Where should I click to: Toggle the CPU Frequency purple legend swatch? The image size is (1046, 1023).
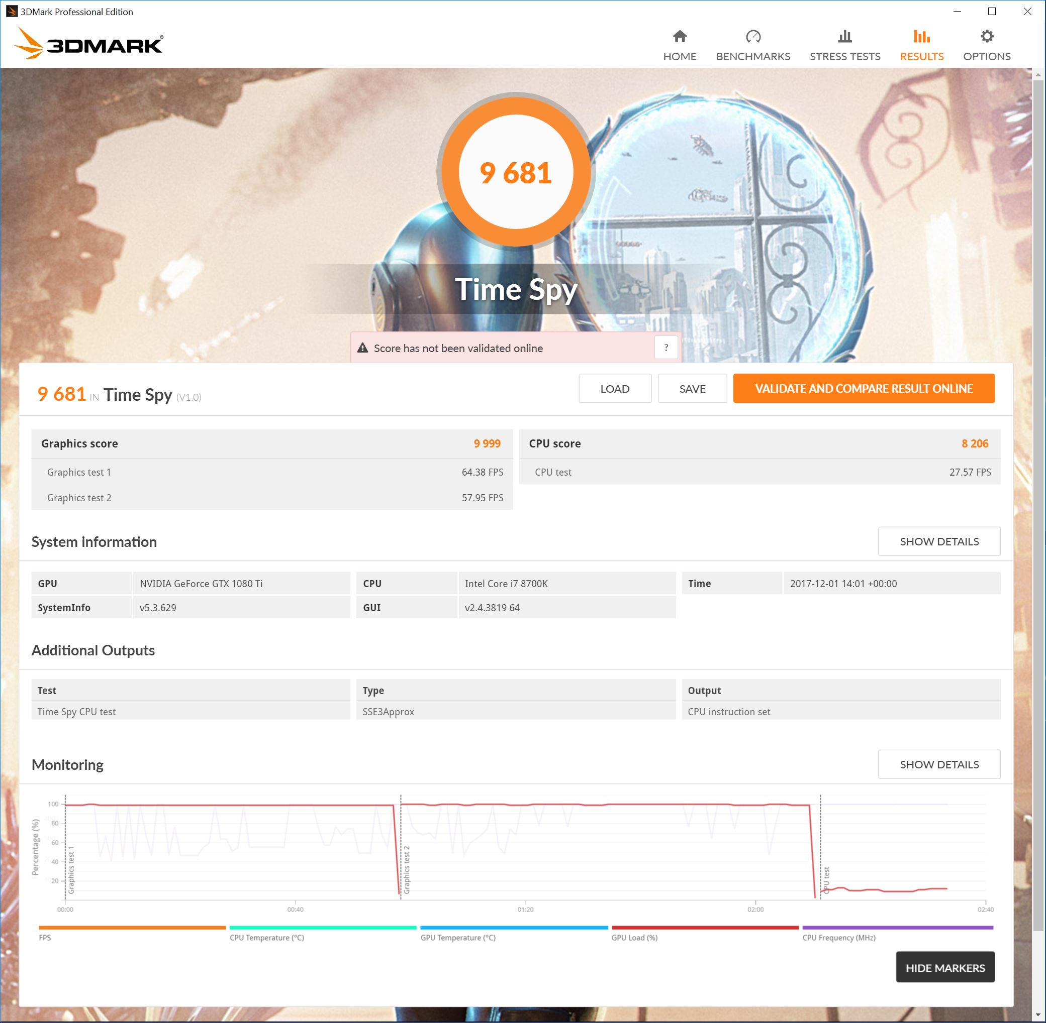897,928
